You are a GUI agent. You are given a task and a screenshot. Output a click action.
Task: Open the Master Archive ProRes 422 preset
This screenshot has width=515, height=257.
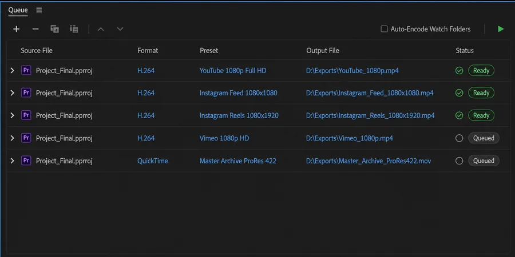pos(238,160)
